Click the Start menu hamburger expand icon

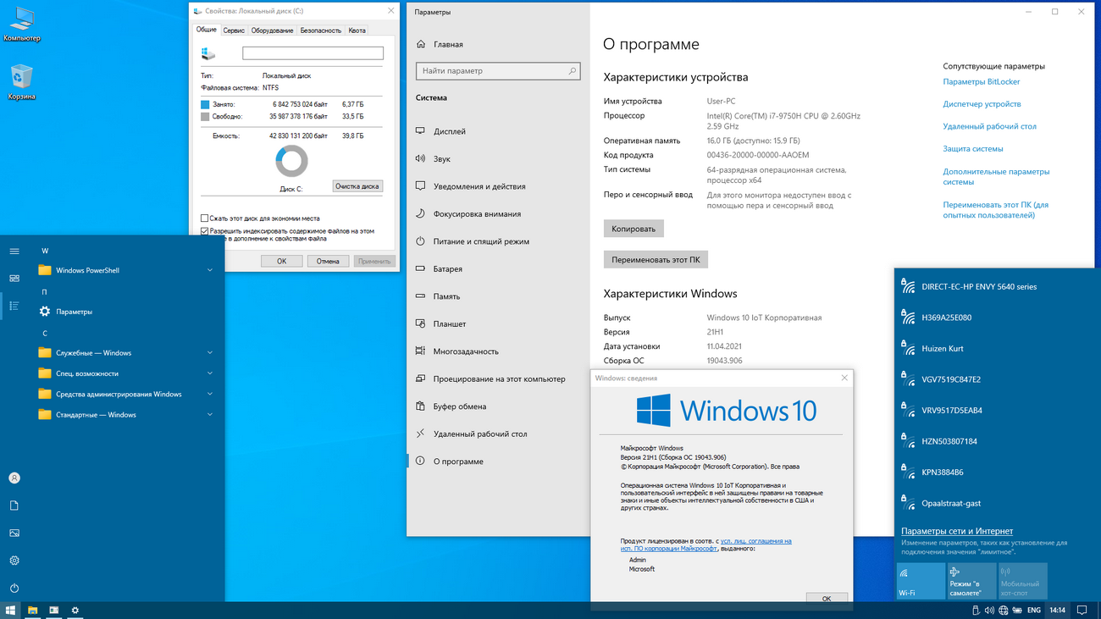click(14, 251)
